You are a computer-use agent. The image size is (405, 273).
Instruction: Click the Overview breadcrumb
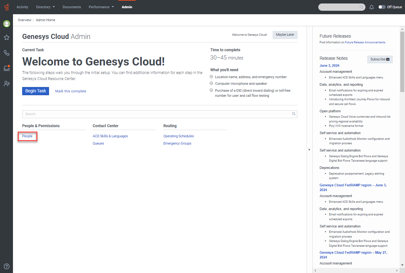tap(24, 20)
